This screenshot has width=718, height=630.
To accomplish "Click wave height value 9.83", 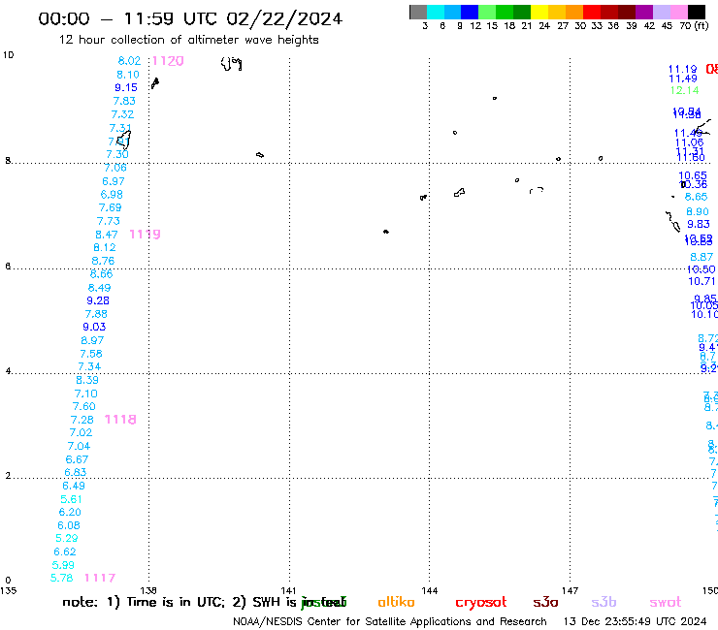I will (699, 224).
